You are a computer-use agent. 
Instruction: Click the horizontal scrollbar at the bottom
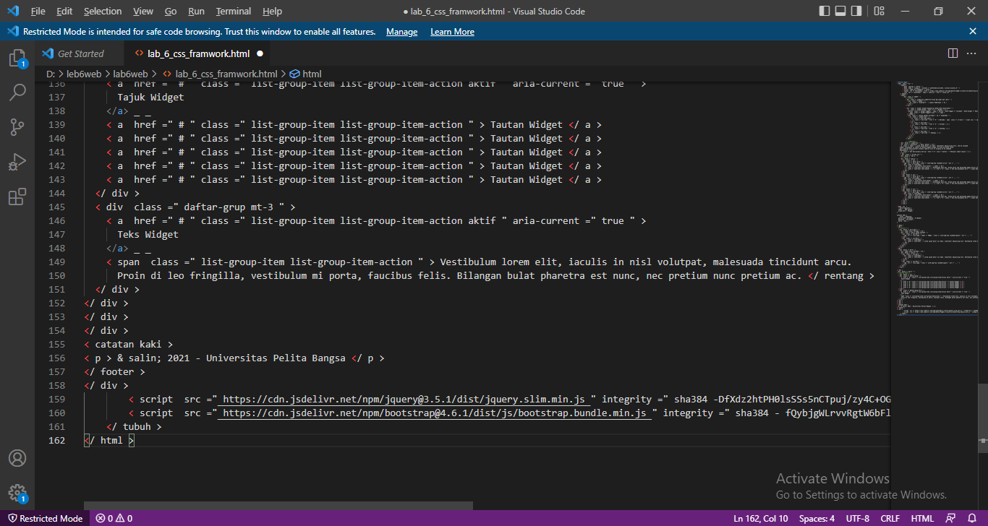tap(278, 506)
